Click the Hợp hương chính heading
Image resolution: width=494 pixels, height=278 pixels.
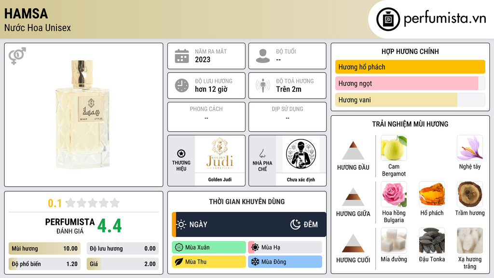pos(410,51)
